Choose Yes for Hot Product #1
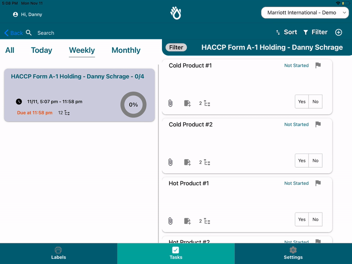352x264 pixels. (302, 219)
